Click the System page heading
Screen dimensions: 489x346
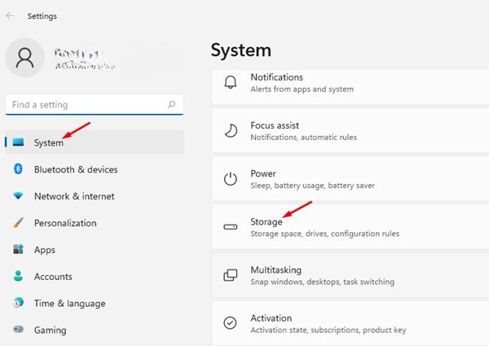click(241, 50)
